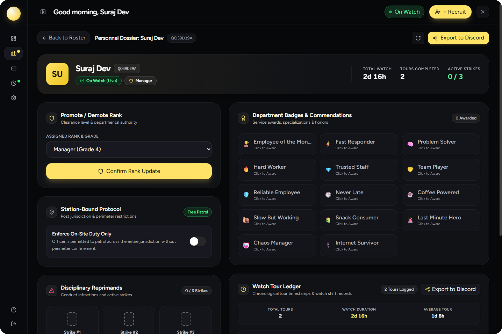Click the Strike #2 slot
The image size is (502, 334).
pos(129,320)
